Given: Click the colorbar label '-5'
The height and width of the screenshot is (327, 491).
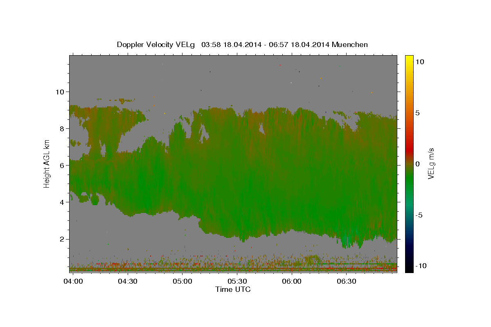Looking at the screenshot, I should click(419, 215).
